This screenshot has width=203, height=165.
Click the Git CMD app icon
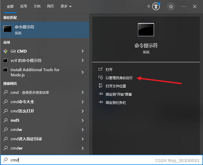pos(5,51)
